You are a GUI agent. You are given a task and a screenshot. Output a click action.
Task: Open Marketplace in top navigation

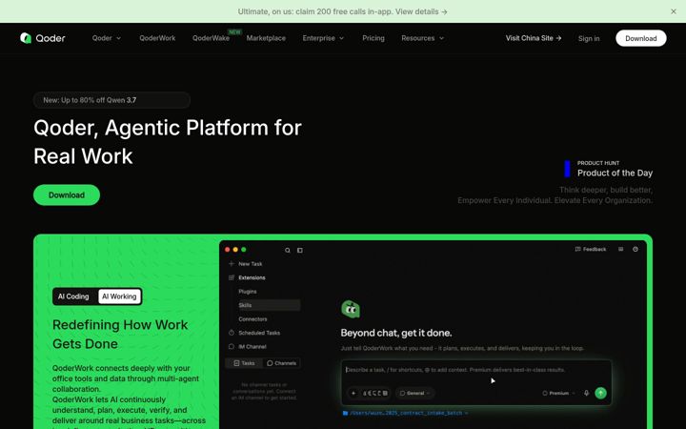[x=266, y=38]
